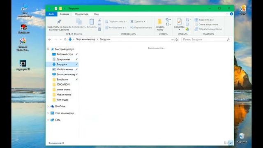
Task: Select the Bandicam desktop shortcut
Action: pyautogui.click(x=24, y=28)
